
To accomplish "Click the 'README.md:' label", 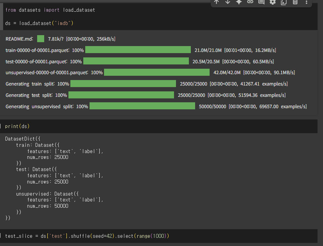I will 19,39.
